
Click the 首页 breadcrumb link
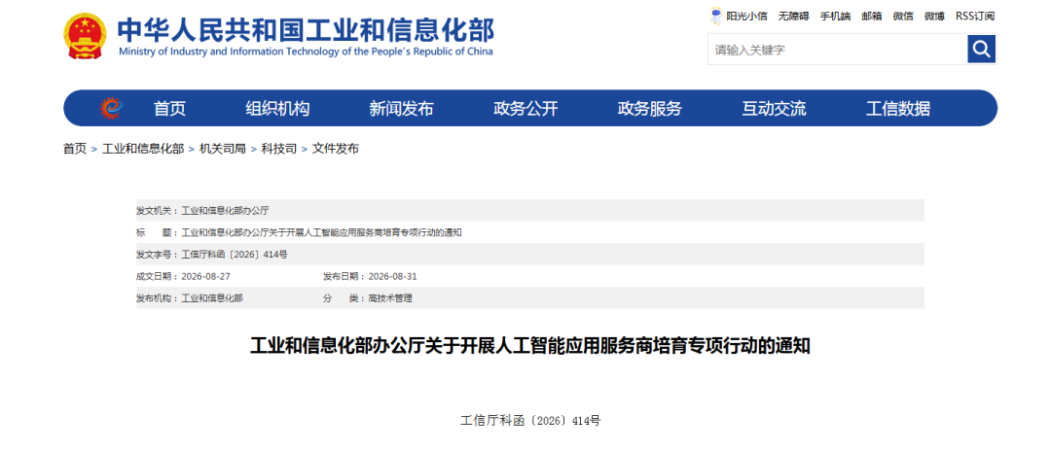[75, 149]
